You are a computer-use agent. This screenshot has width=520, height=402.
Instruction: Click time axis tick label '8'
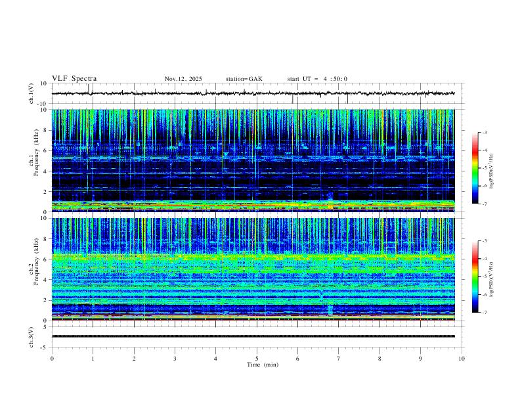point(379,359)
